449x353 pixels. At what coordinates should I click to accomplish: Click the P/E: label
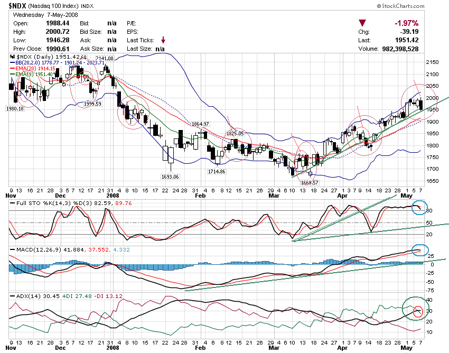pyautogui.click(x=132, y=23)
